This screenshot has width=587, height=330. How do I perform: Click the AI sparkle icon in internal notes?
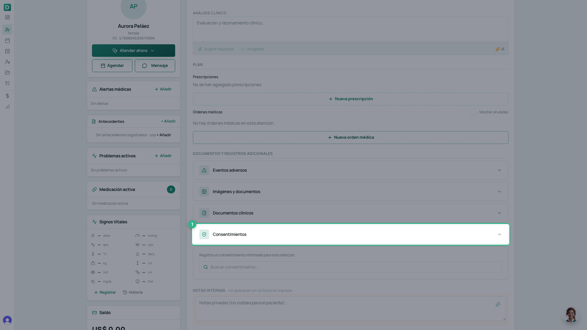coord(498,304)
